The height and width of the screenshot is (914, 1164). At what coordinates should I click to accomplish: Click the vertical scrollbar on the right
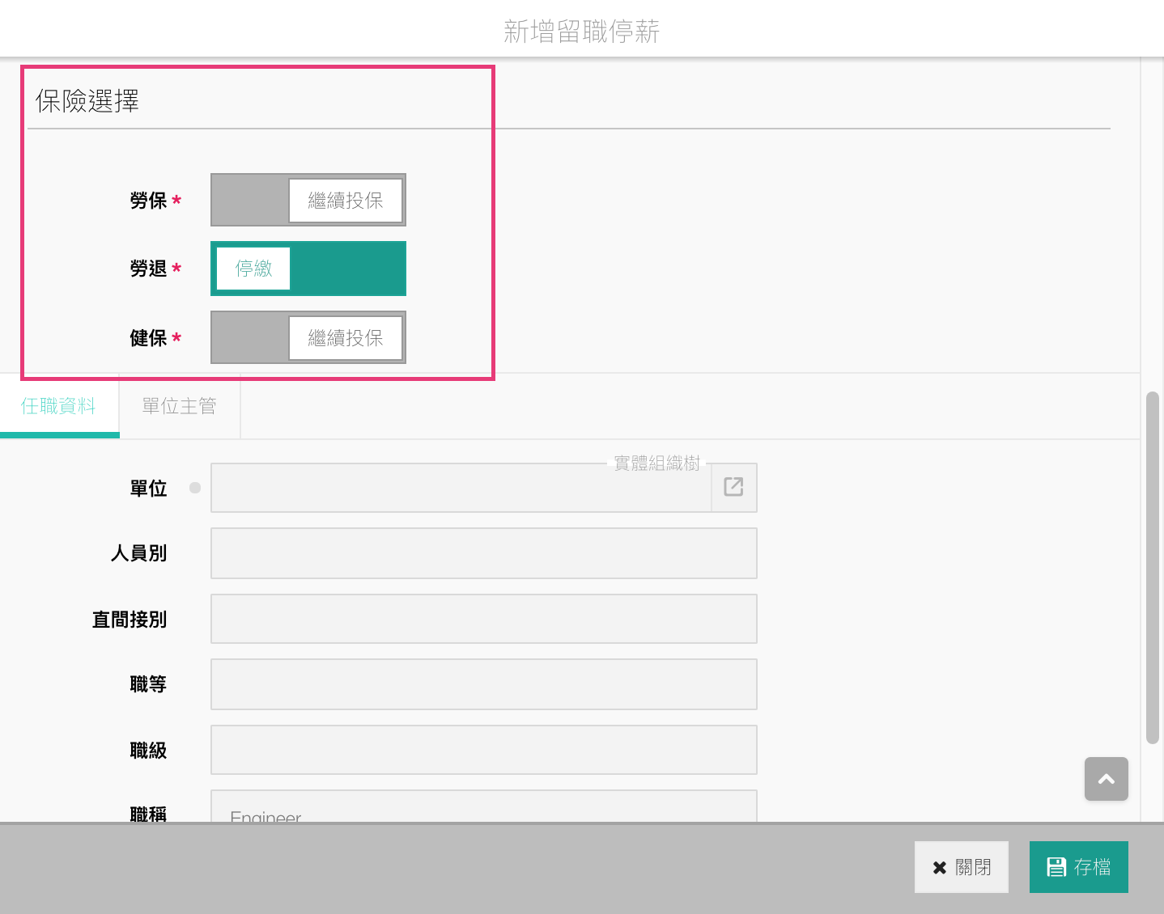pyautogui.click(x=1152, y=566)
